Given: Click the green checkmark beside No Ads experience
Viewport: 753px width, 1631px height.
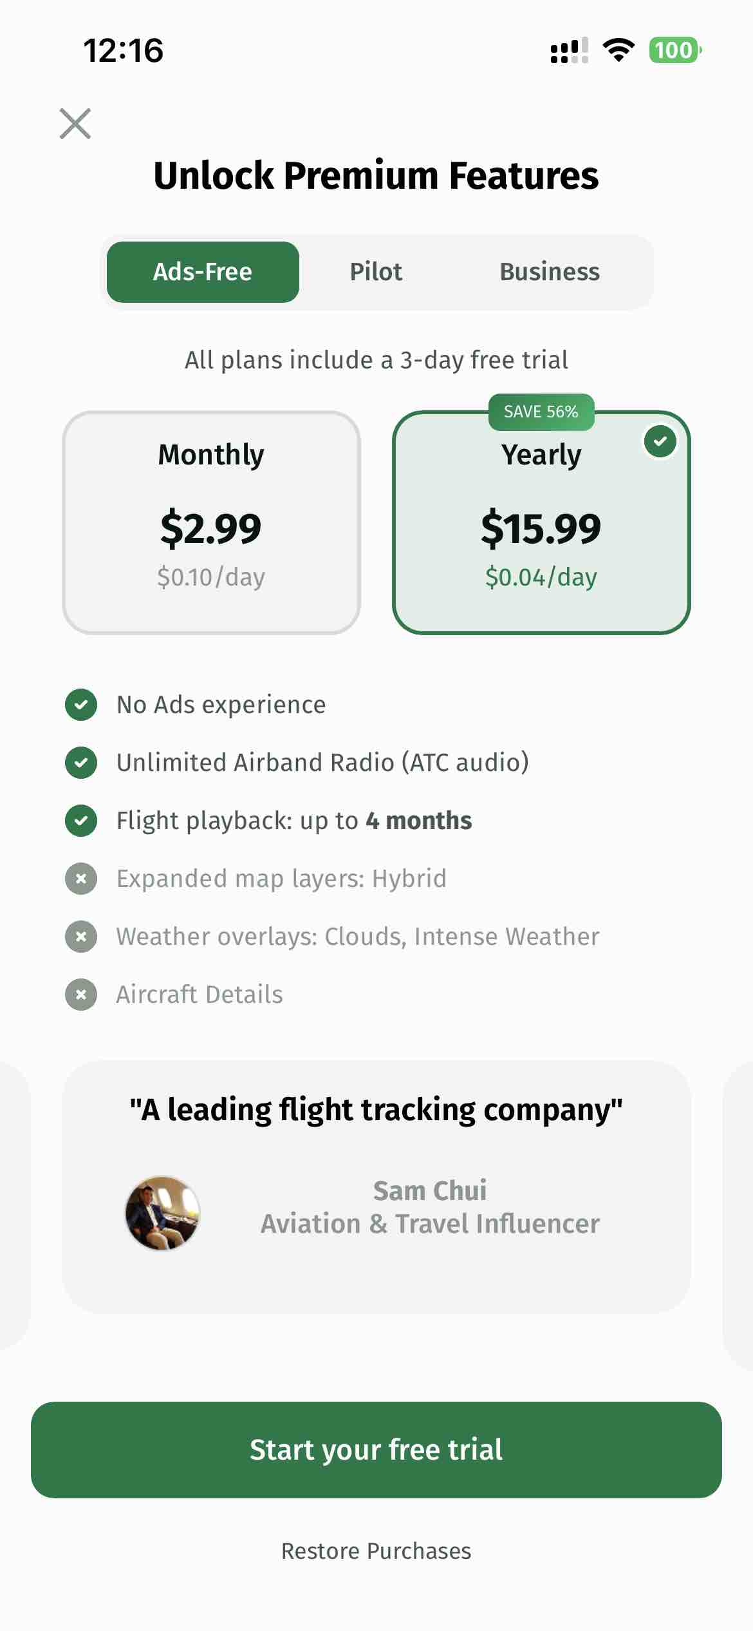Looking at the screenshot, I should 80,705.
